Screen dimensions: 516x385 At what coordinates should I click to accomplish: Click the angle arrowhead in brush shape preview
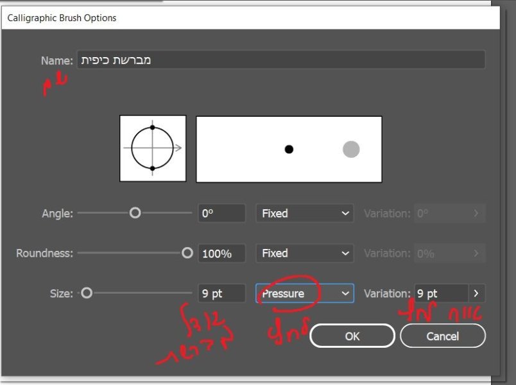pos(178,148)
